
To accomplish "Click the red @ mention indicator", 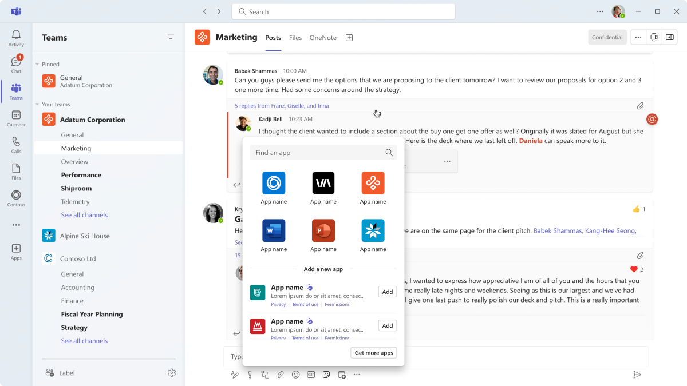I will (x=652, y=119).
